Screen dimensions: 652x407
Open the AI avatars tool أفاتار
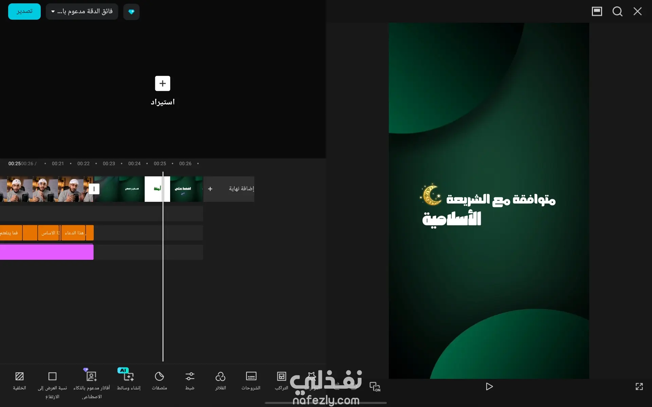click(x=92, y=384)
